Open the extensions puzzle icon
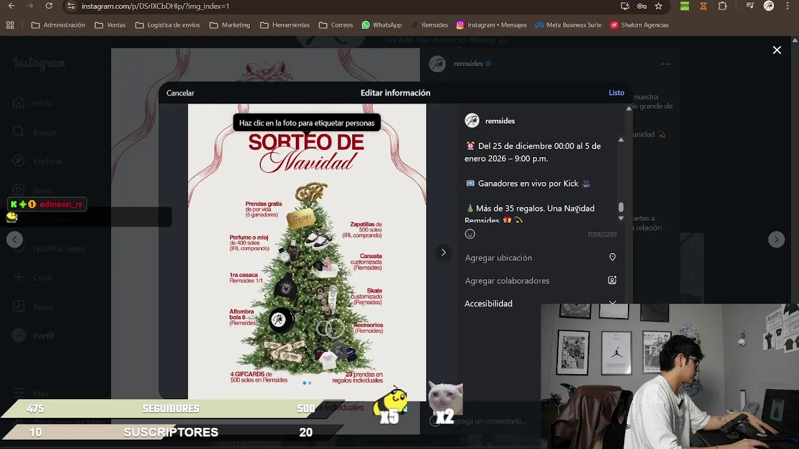 (722, 6)
